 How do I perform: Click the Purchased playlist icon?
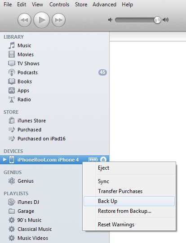tap(12, 130)
